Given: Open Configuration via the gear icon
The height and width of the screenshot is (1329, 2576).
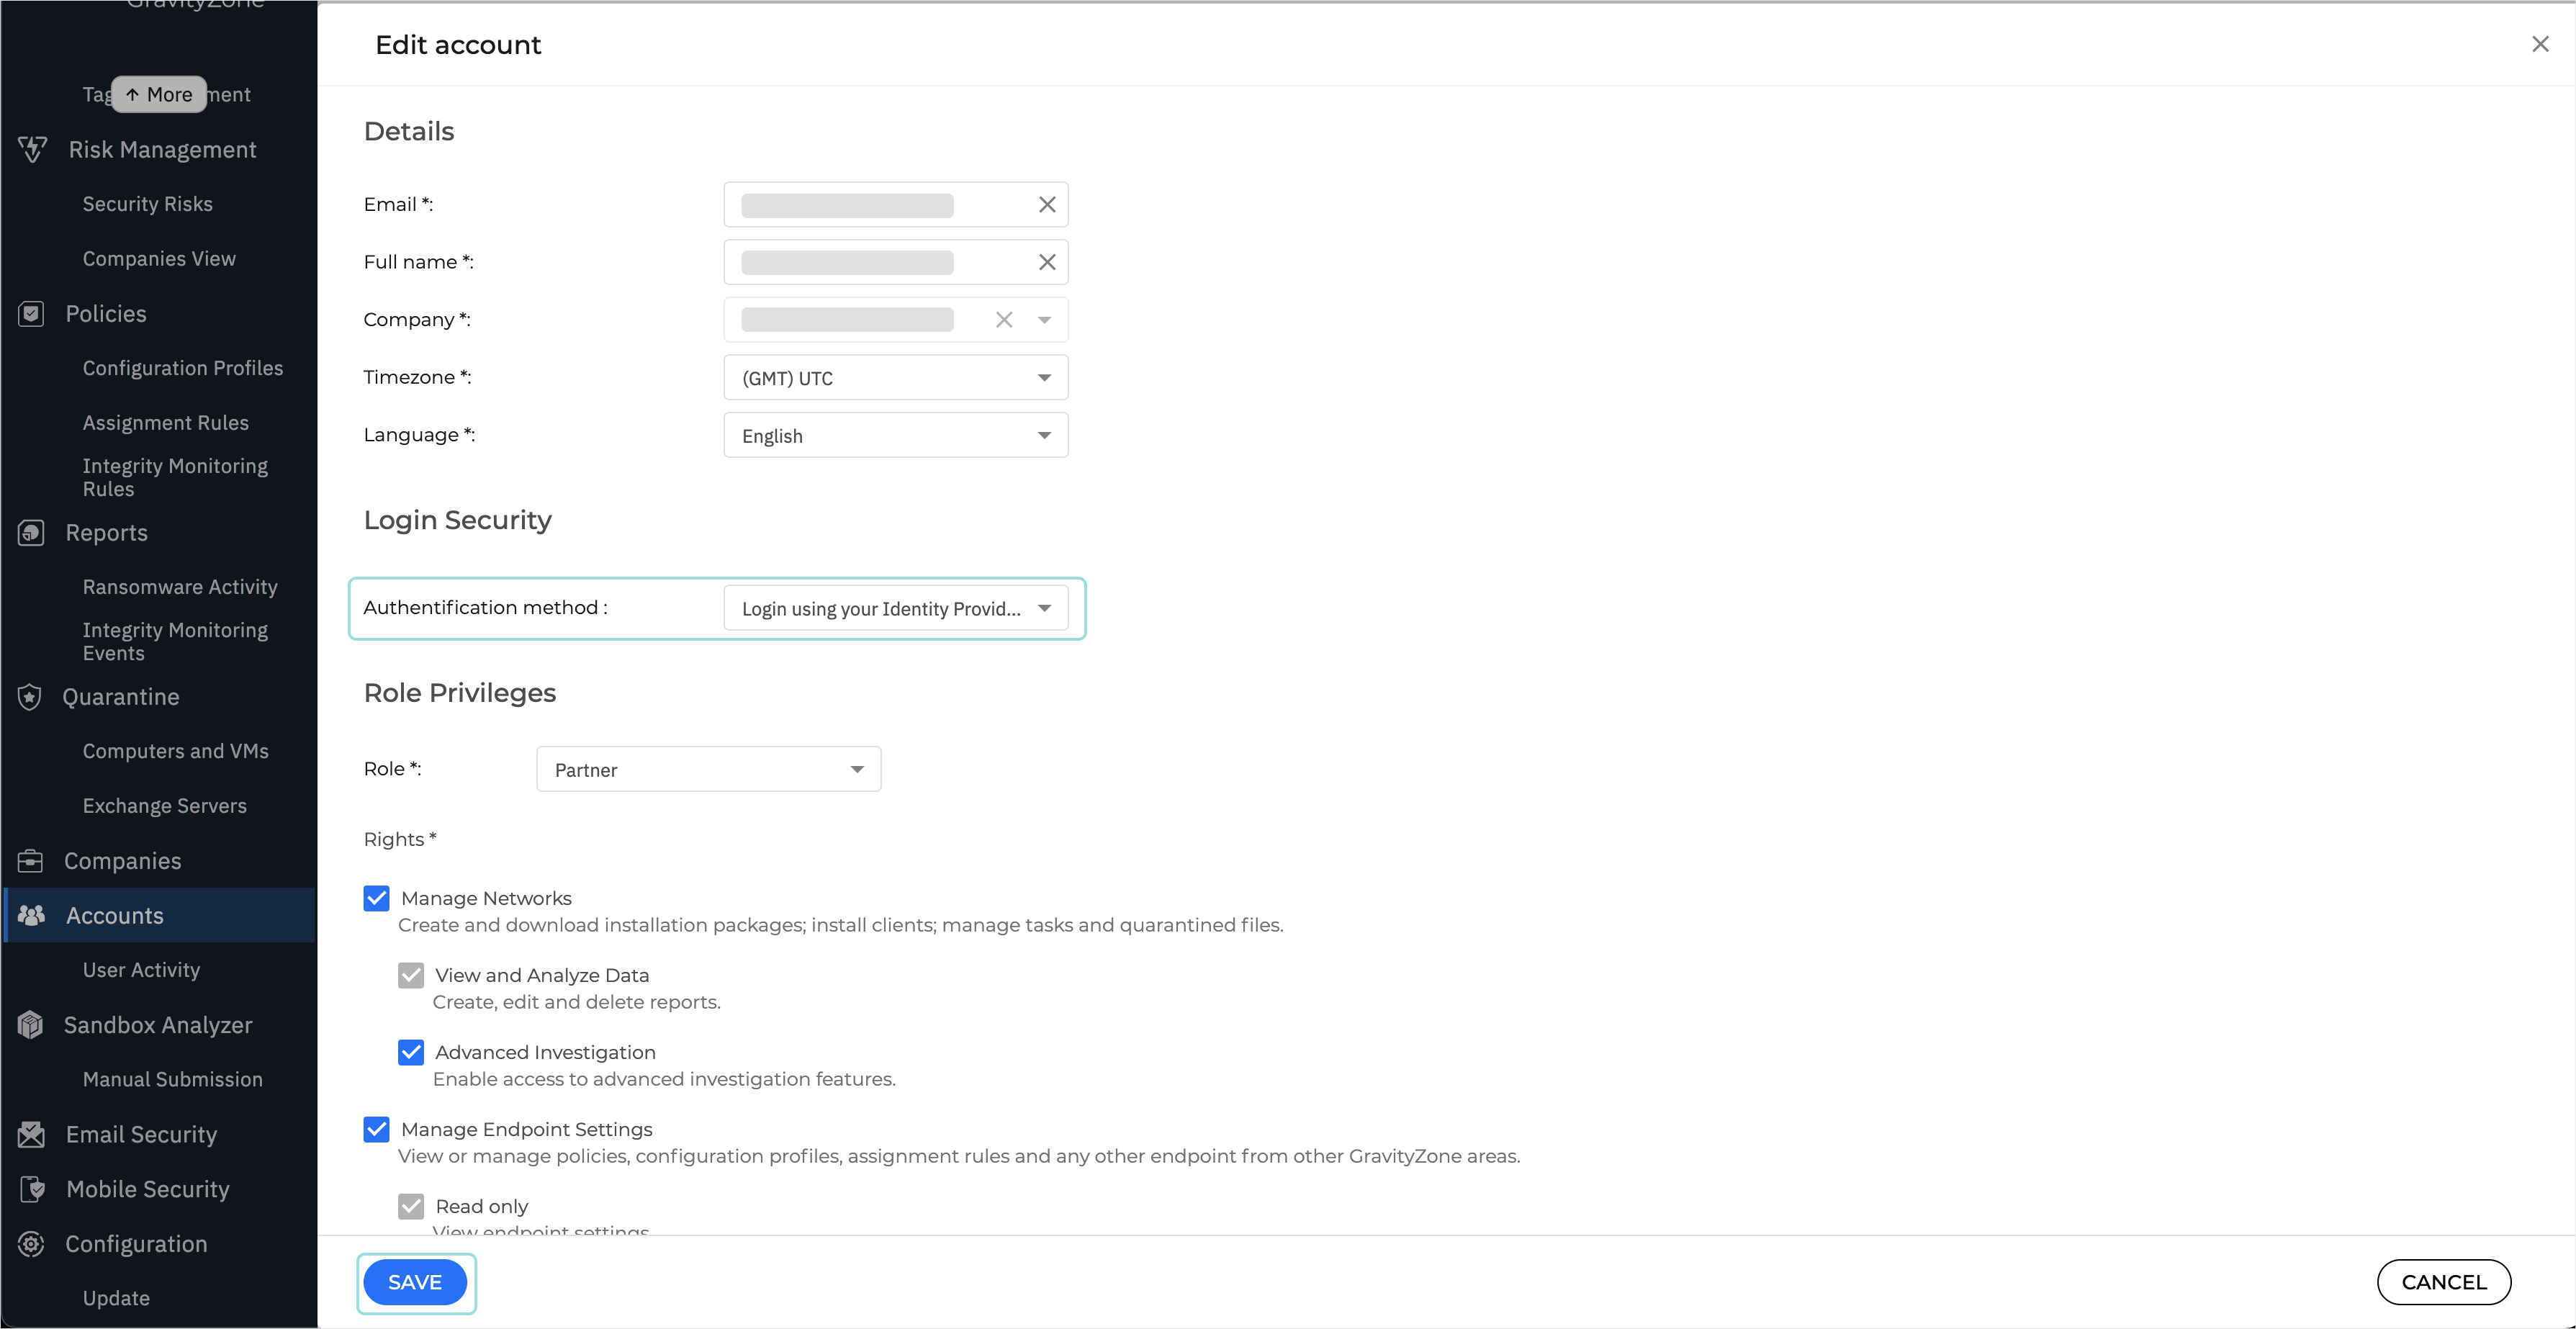Looking at the screenshot, I should pyautogui.click(x=31, y=1243).
